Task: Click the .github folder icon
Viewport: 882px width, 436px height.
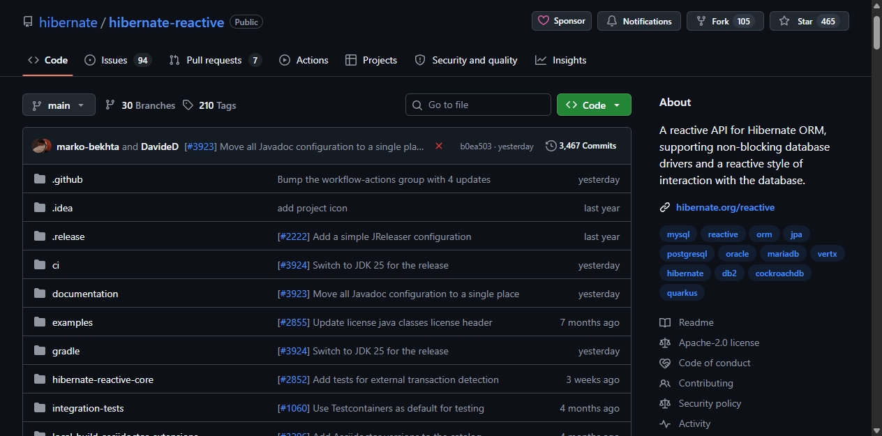Action: [x=40, y=179]
